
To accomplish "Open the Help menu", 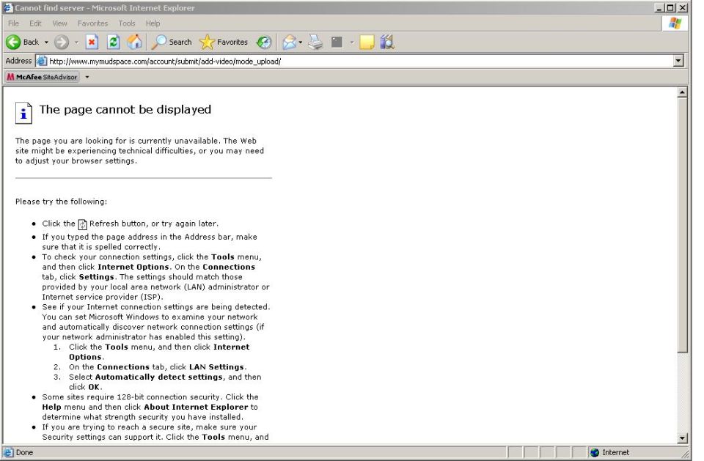I will (x=153, y=23).
